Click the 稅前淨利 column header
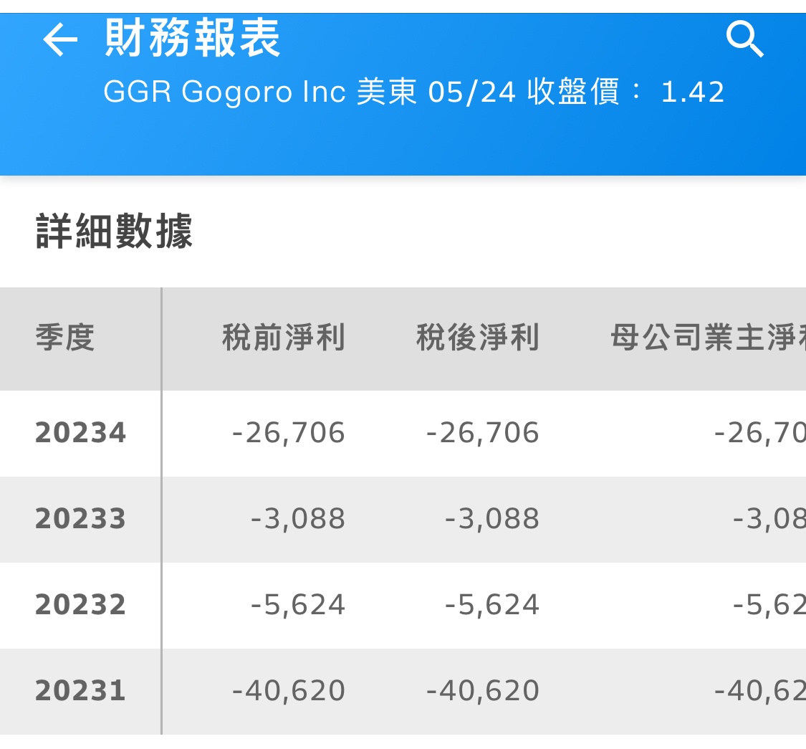The image size is (806, 749). pos(284,338)
